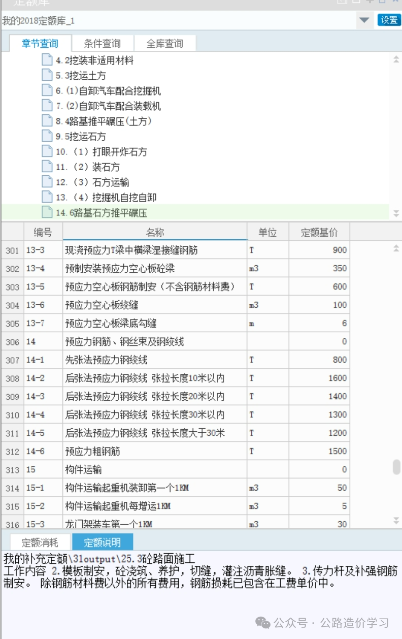The image size is (402, 639).
Task: Select row 后张法预应力钢绞线 张拉长度10米以内
Action: [175, 378]
